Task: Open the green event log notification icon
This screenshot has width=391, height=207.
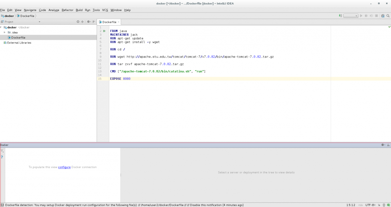Action: pyautogui.click(x=388, y=205)
